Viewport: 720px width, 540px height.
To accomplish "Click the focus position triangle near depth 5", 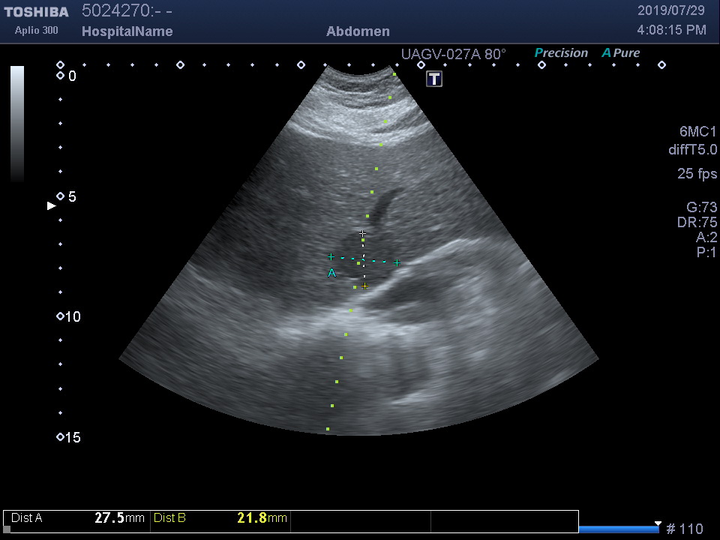I will tap(51, 205).
